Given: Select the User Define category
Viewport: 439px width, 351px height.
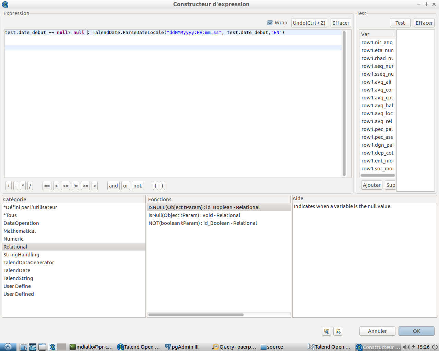Looking at the screenshot, I should [74, 286].
